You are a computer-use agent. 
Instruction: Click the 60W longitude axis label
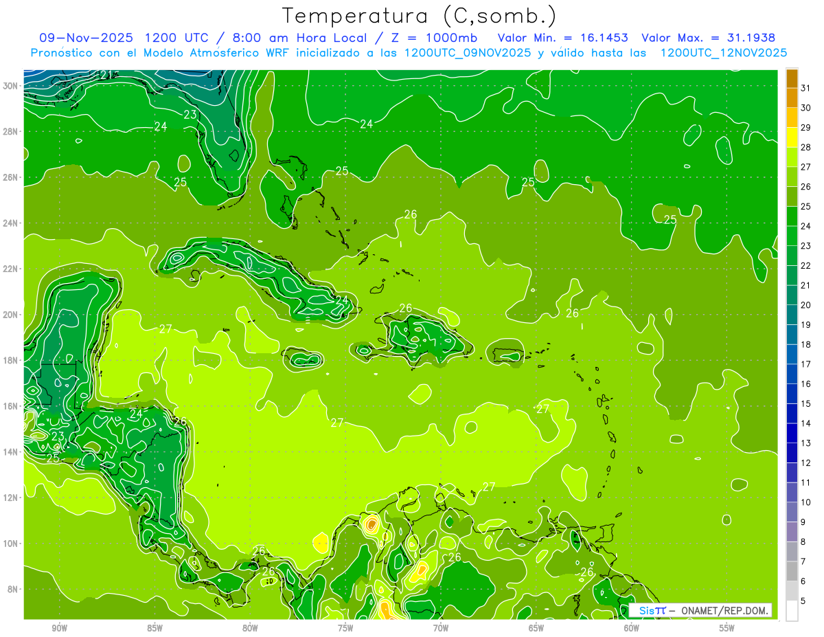point(632,628)
